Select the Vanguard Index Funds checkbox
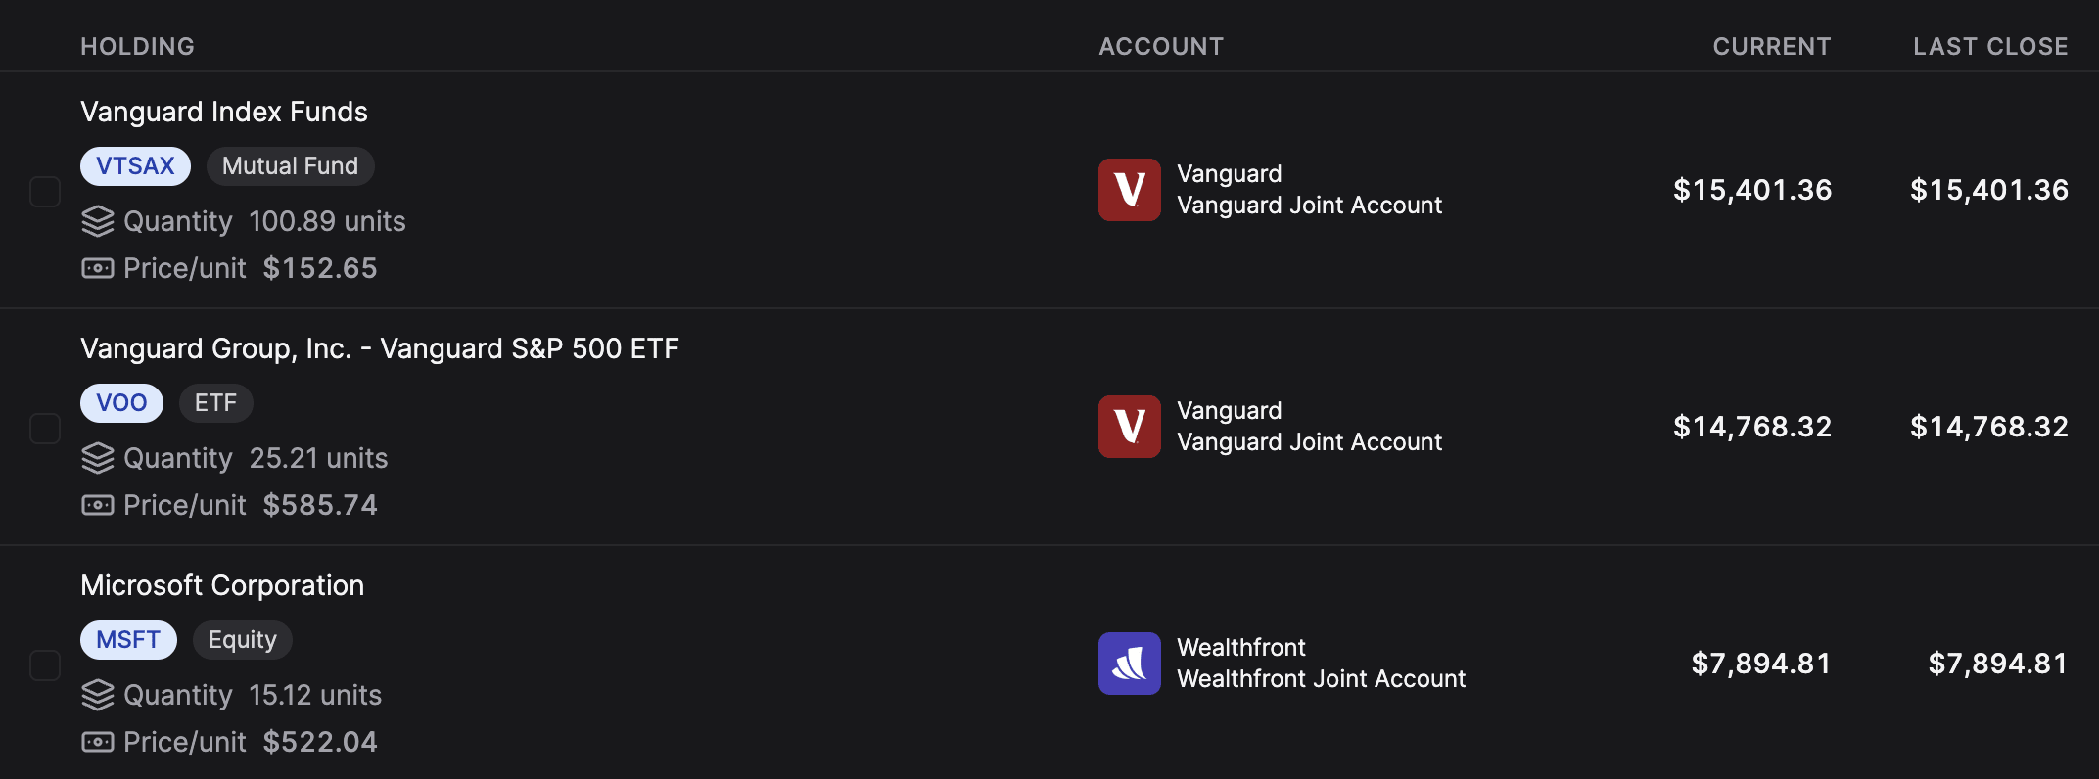 click(x=45, y=192)
